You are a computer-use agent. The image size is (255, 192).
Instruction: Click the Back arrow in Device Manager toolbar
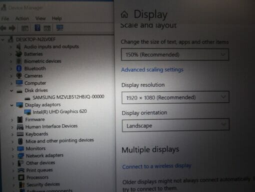(3, 28)
